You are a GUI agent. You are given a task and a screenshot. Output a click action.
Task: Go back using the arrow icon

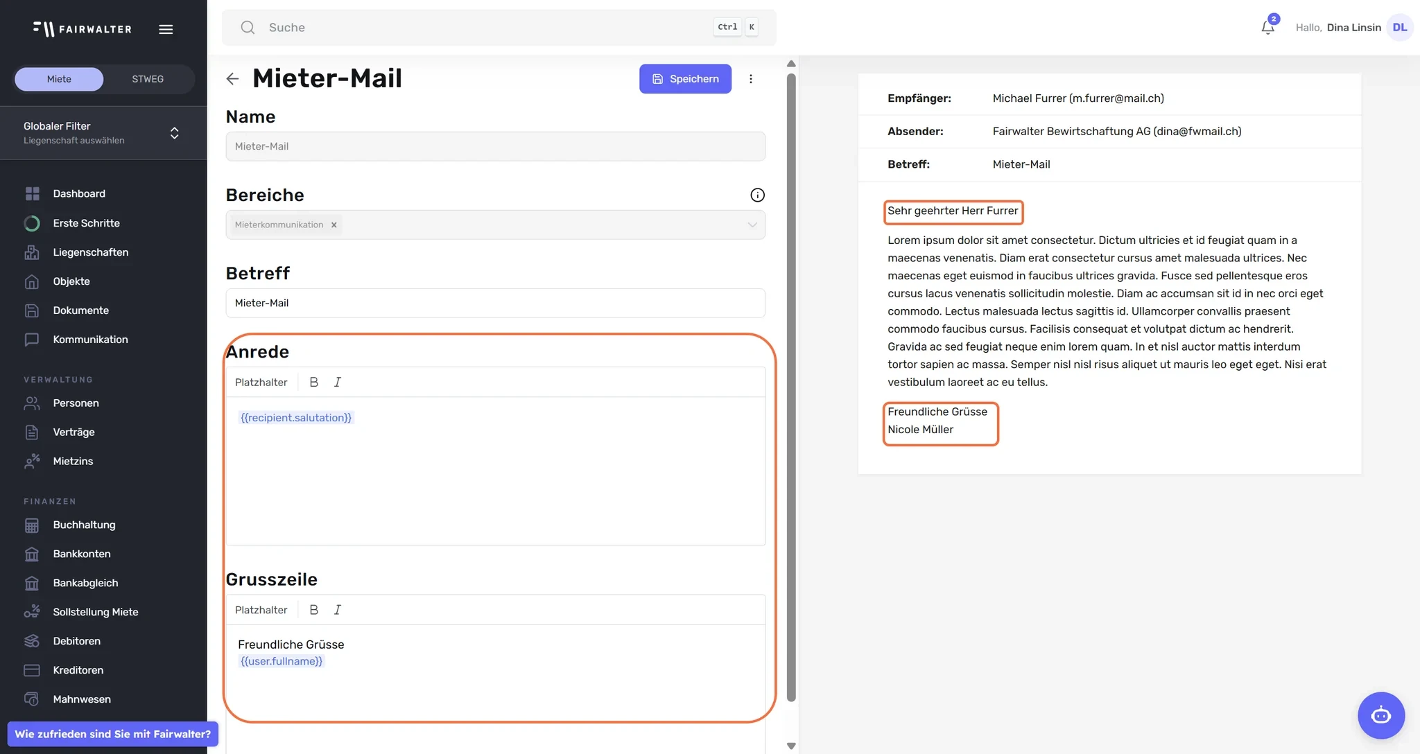click(x=232, y=79)
